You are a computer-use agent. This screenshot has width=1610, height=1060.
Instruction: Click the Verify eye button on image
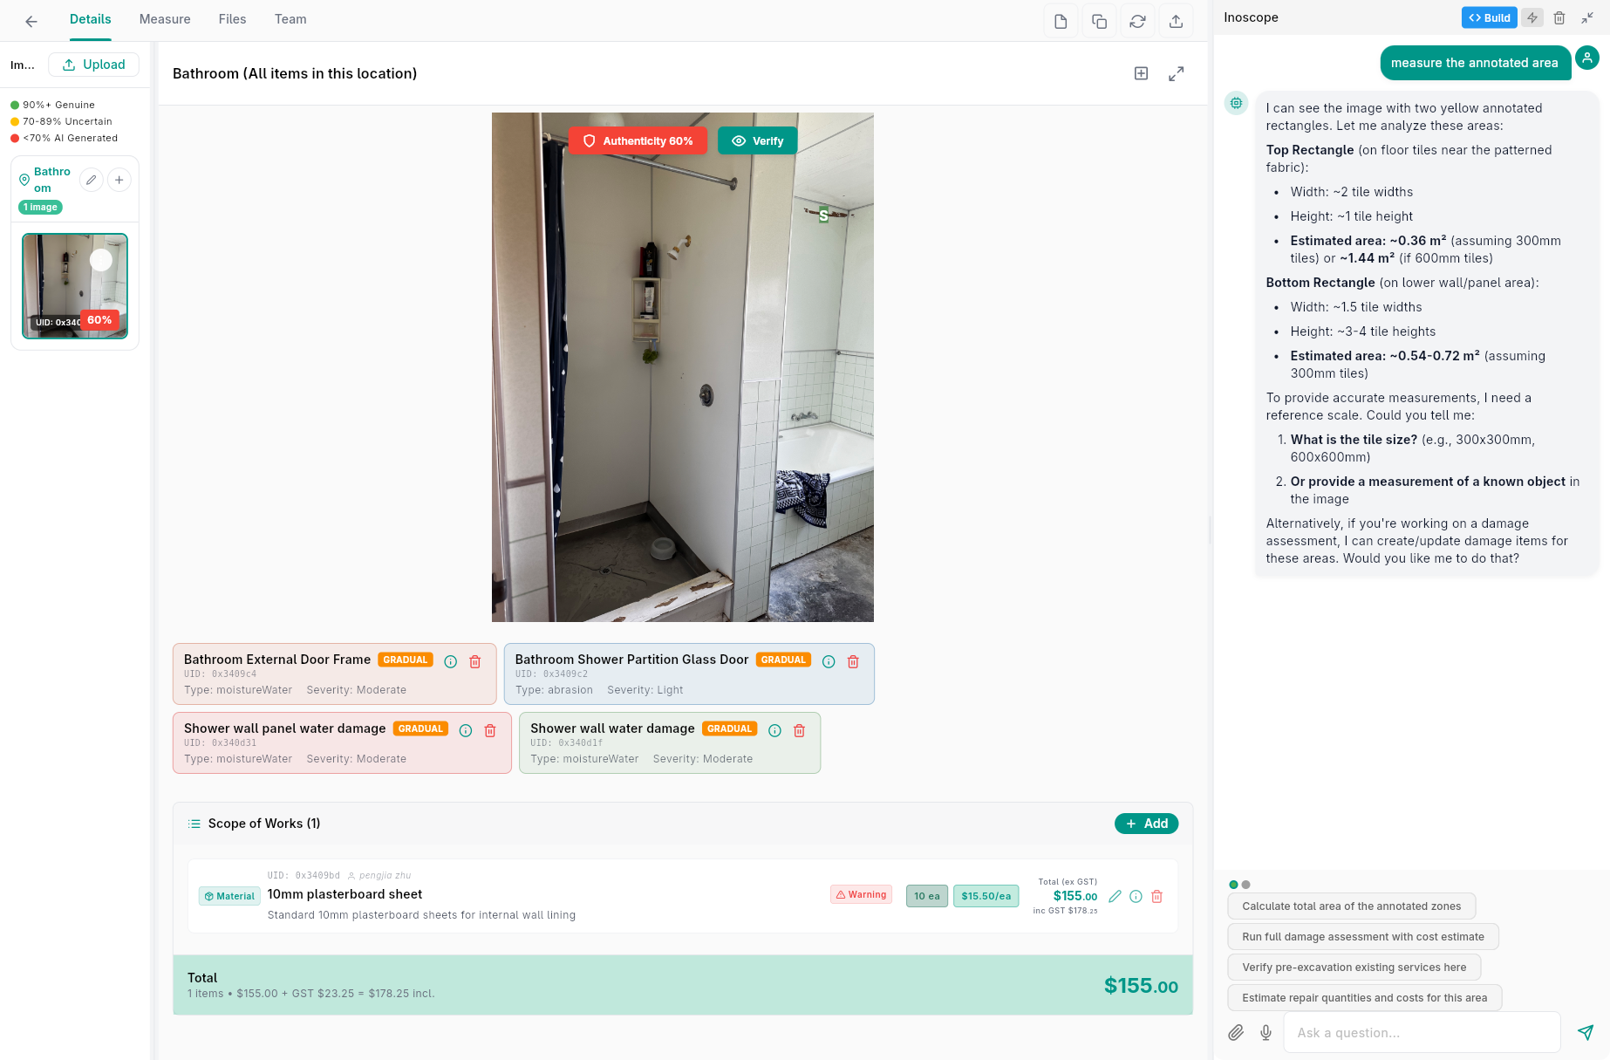757,140
